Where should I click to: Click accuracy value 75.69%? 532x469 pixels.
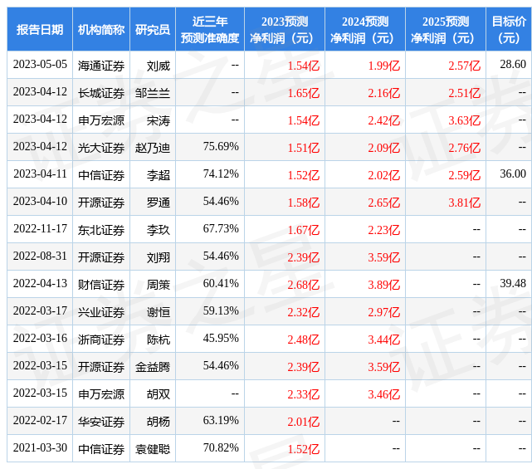coord(221,147)
